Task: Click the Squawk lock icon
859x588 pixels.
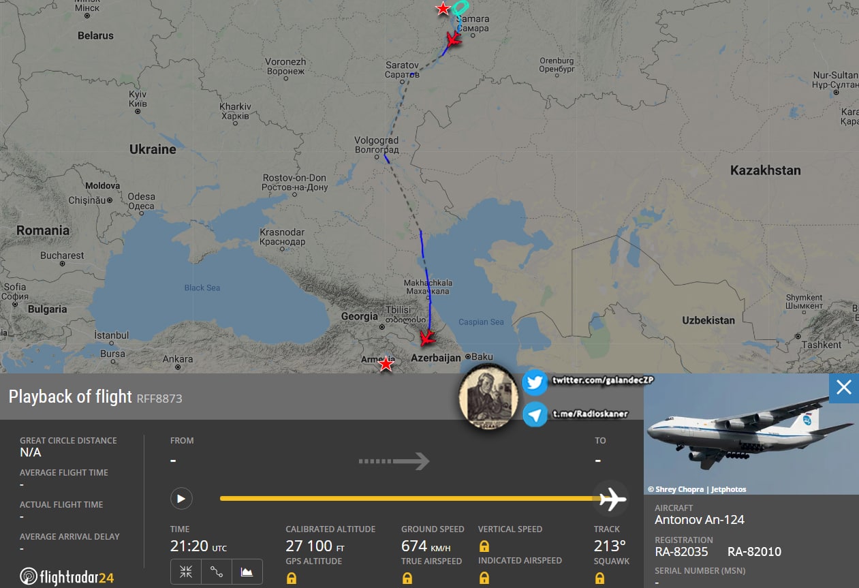Action: point(599,578)
